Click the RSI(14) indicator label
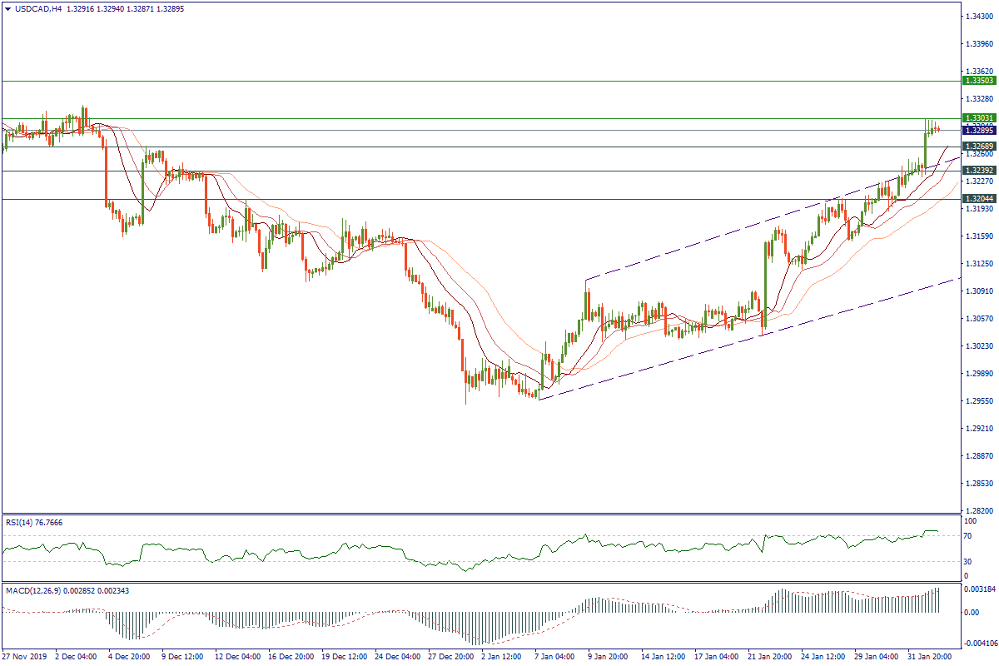The height and width of the screenshot is (666, 999). tap(33, 523)
